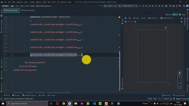Click the closing LinearLayout tag
This screenshot has width=189, height=106.
click(x=35, y=62)
